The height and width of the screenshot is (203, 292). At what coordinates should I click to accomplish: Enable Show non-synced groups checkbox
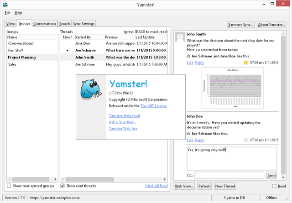point(9,186)
